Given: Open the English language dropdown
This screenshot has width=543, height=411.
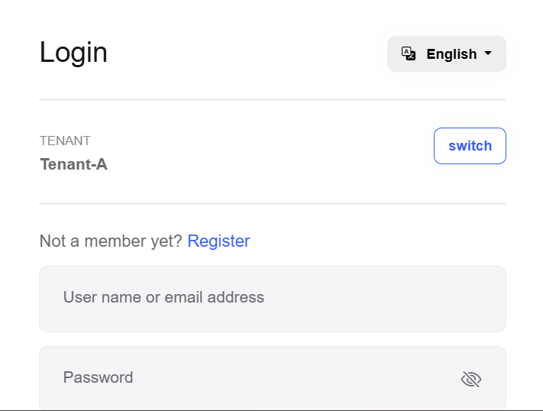Looking at the screenshot, I should pyautogui.click(x=447, y=54).
